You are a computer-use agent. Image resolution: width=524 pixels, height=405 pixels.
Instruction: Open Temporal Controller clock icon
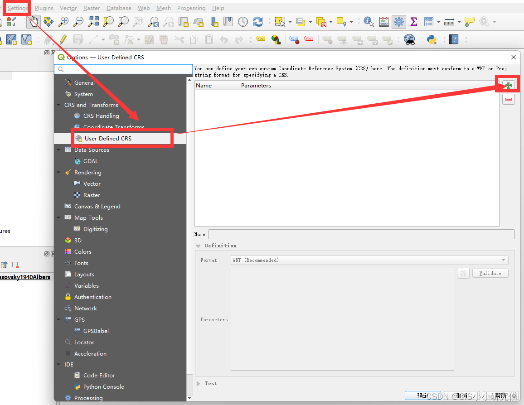coord(243,22)
